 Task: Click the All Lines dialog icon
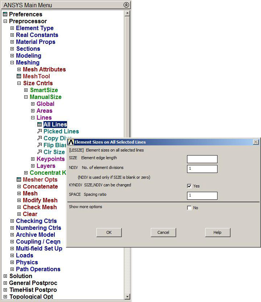coord(40,125)
